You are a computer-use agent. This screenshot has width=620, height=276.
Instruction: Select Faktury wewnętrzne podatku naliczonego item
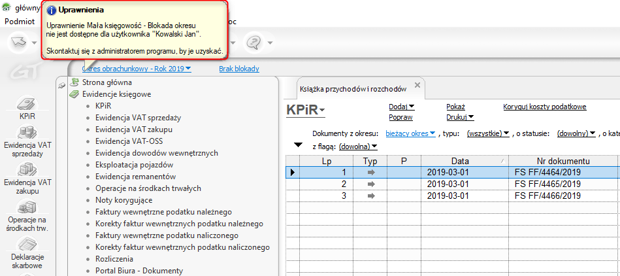pyautogui.click(x=167, y=235)
